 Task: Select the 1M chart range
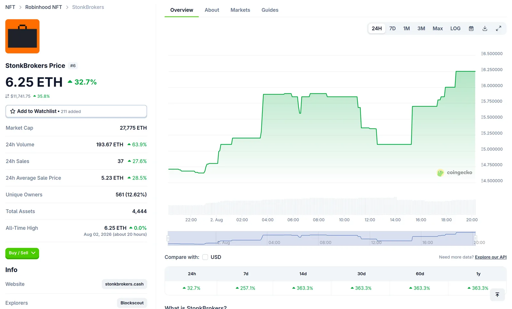pyautogui.click(x=406, y=28)
